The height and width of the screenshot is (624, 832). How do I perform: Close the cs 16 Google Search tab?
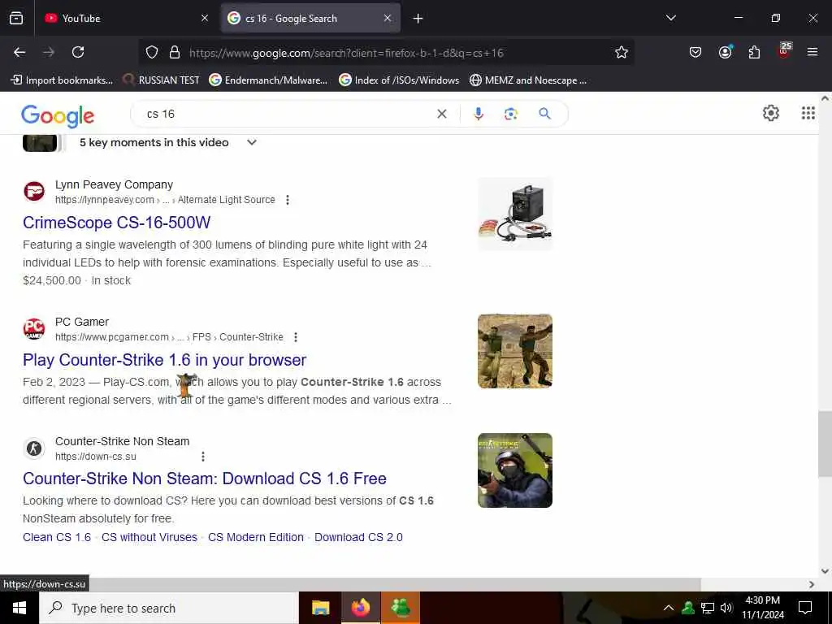388,18
